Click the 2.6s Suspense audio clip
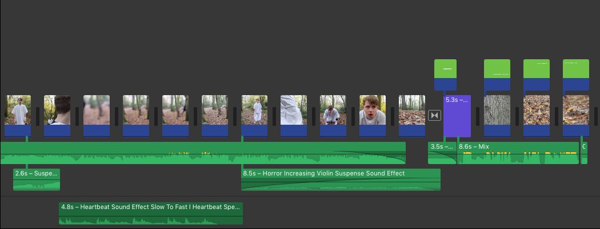The width and height of the screenshot is (600, 229). pyautogui.click(x=37, y=179)
